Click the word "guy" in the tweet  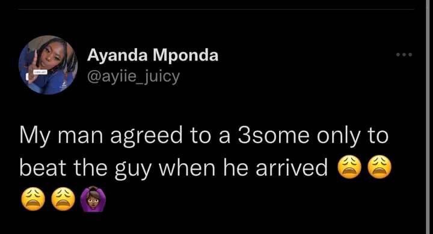(133, 169)
